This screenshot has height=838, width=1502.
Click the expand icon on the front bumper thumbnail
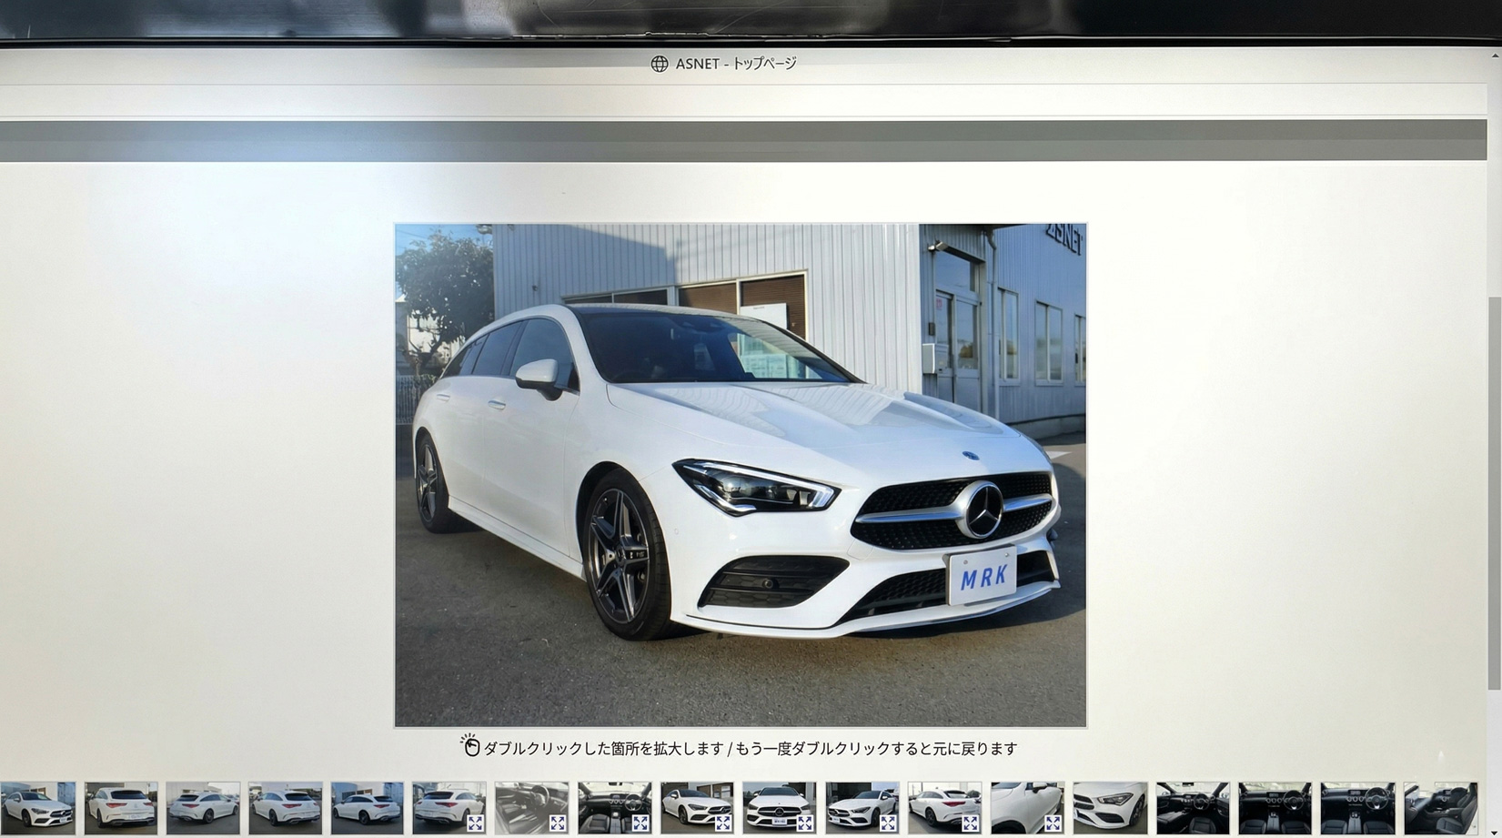pyautogui.click(x=887, y=822)
